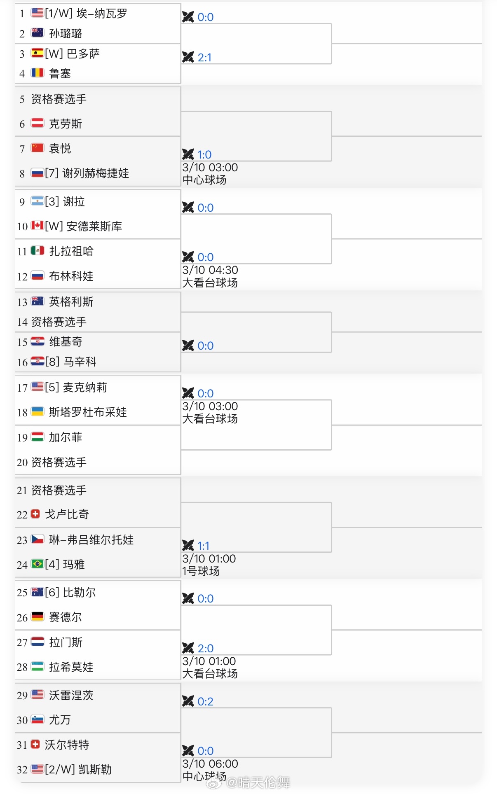Click the crossed rackets icon beside 2:0 score

click(188, 648)
